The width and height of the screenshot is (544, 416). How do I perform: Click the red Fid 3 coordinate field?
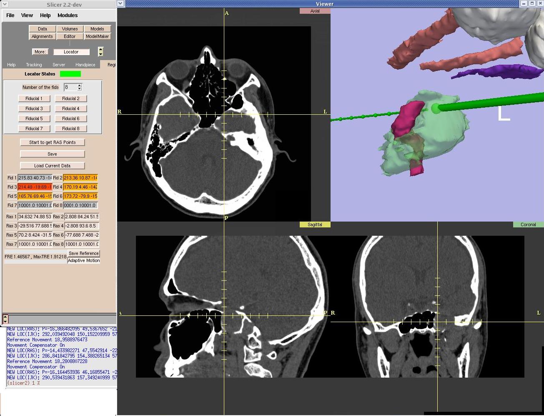pyautogui.click(x=35, y=187)
